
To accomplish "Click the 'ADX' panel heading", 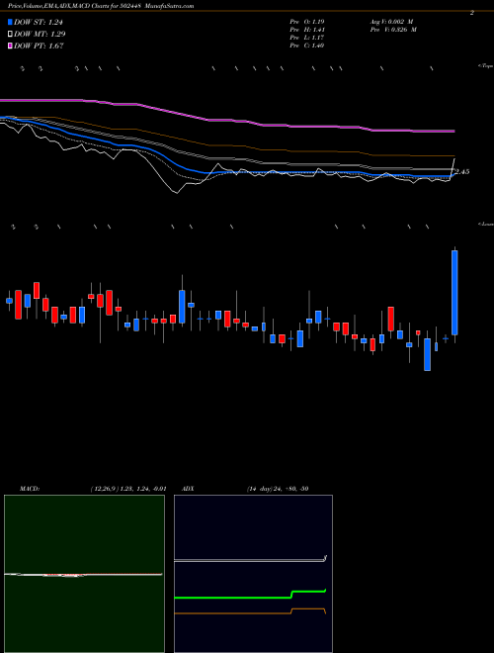I will coord(188,489).
